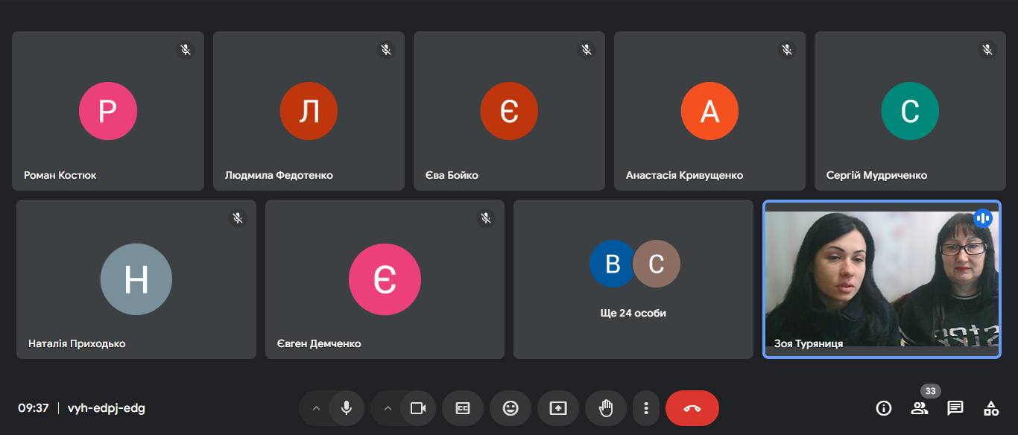Toggle the microphone on or off
The width and height of the screenshot is (1018, 435).
[347, 408]
